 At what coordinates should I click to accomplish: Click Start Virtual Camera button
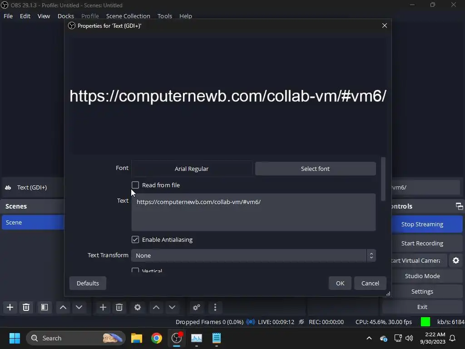(419, 260)
